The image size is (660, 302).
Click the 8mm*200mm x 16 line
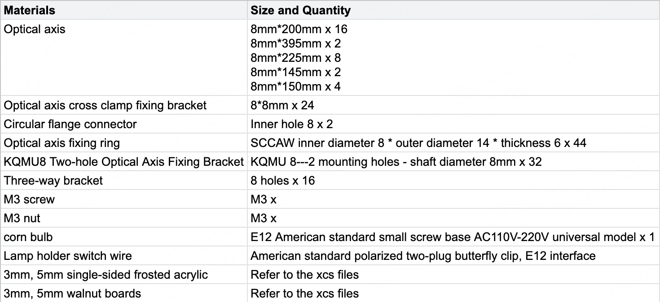pos(299,30)
